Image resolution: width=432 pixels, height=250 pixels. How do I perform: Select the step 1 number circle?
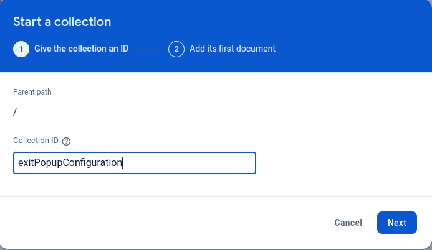[x=21, y=49]
